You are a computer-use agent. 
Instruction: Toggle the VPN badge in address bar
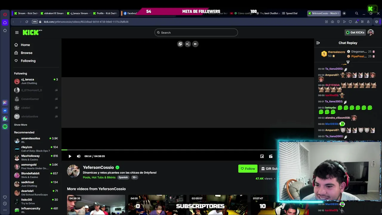coord(35,22)
